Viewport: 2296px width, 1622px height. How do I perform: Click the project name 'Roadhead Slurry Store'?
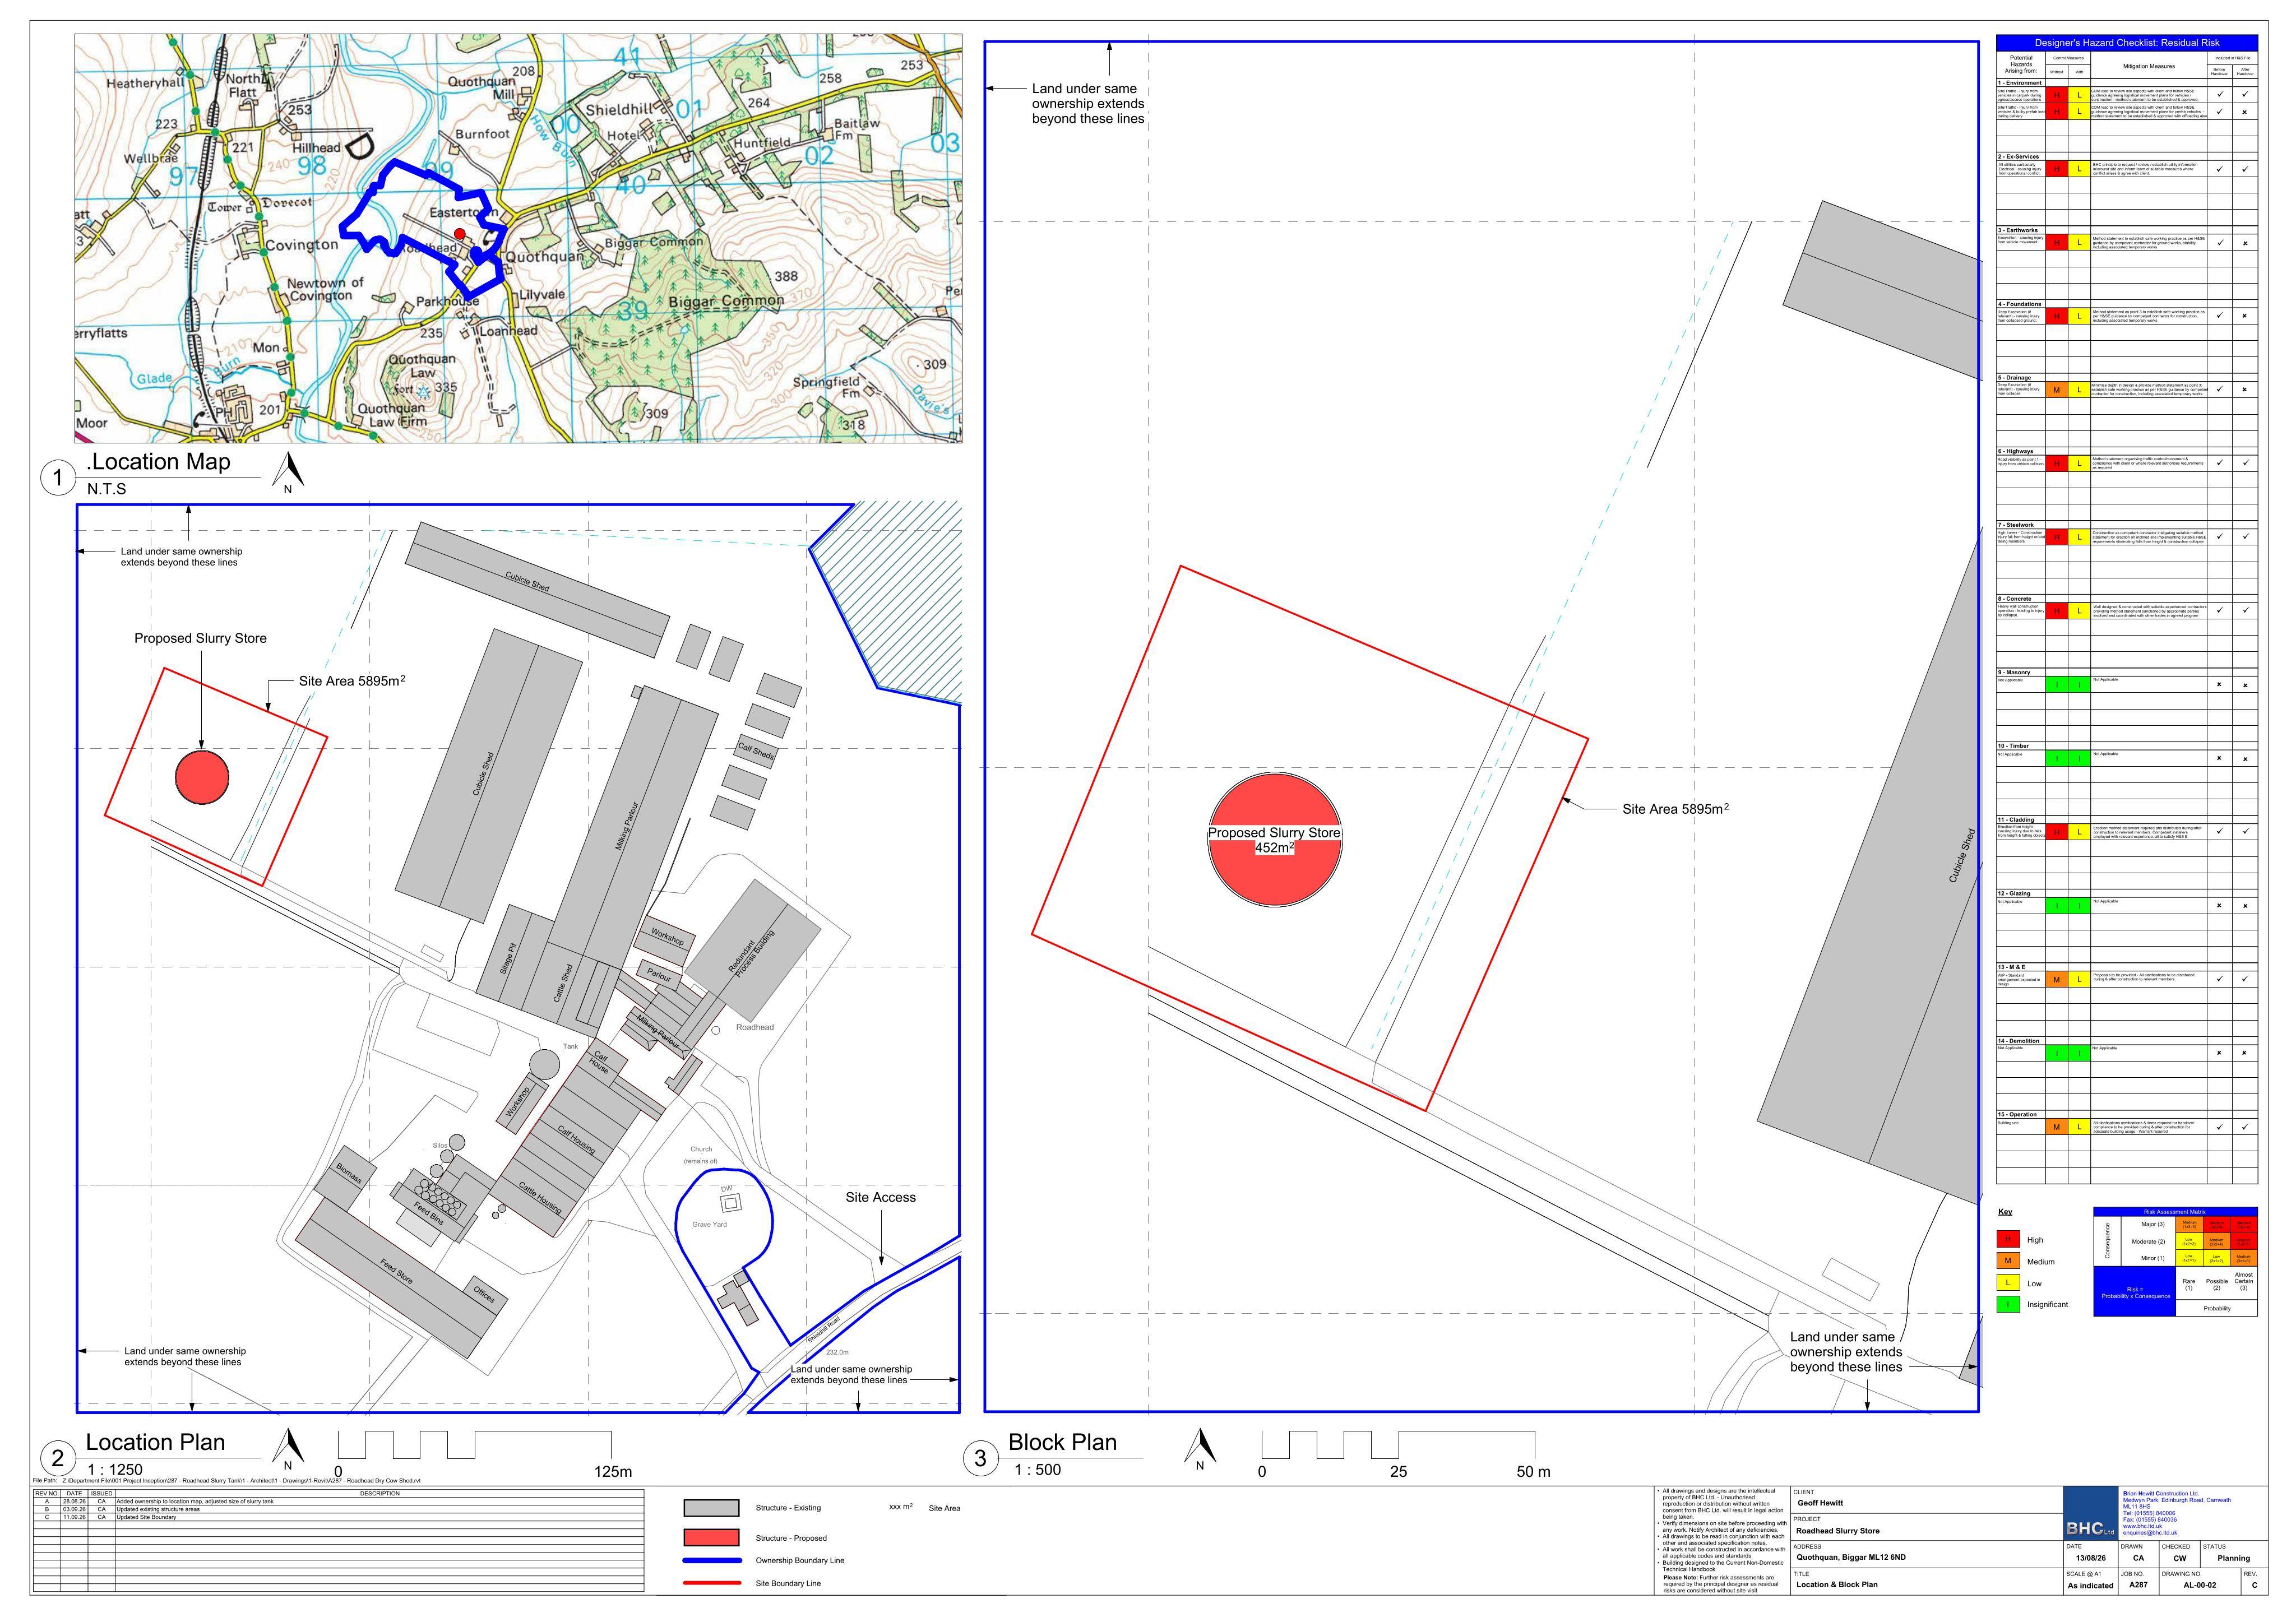[x=1838, y=1531]
